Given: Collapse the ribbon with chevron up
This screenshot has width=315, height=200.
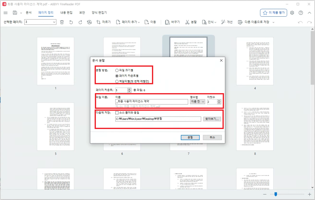Looking at the screenshot, I should [x=309, y=13].
